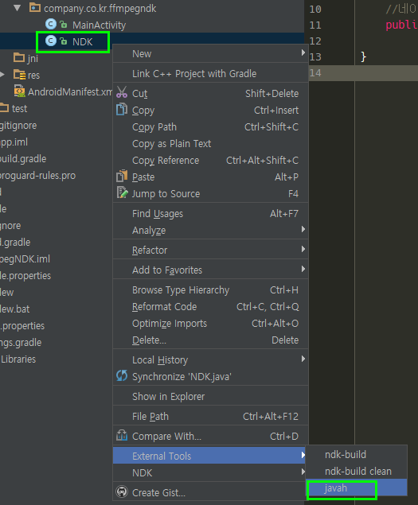Select Optimize Imports
Viewport: 418px width, 505px height.
pyautogui.click(x=210, y=324)
